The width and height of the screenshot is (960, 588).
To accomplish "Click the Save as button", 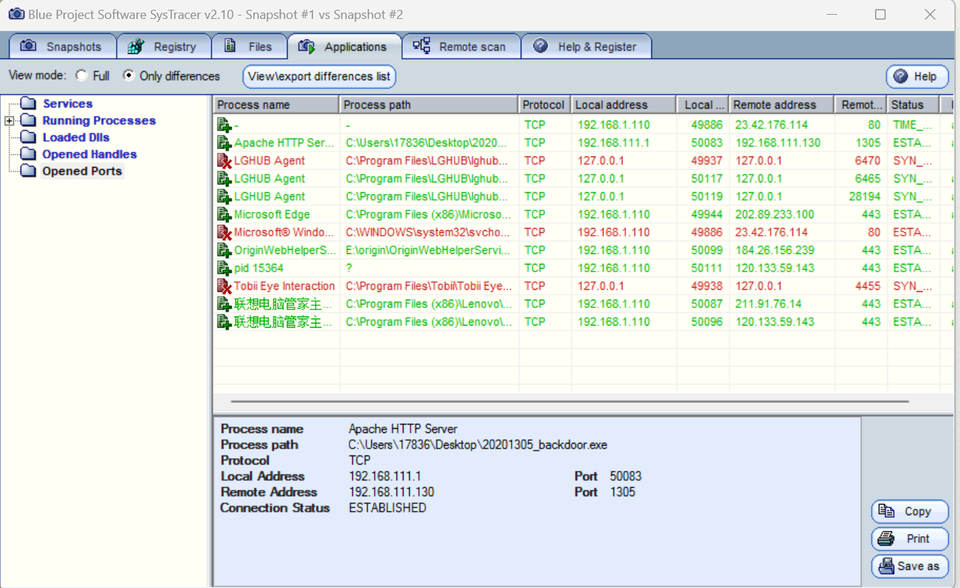I will tap(909, 566).
